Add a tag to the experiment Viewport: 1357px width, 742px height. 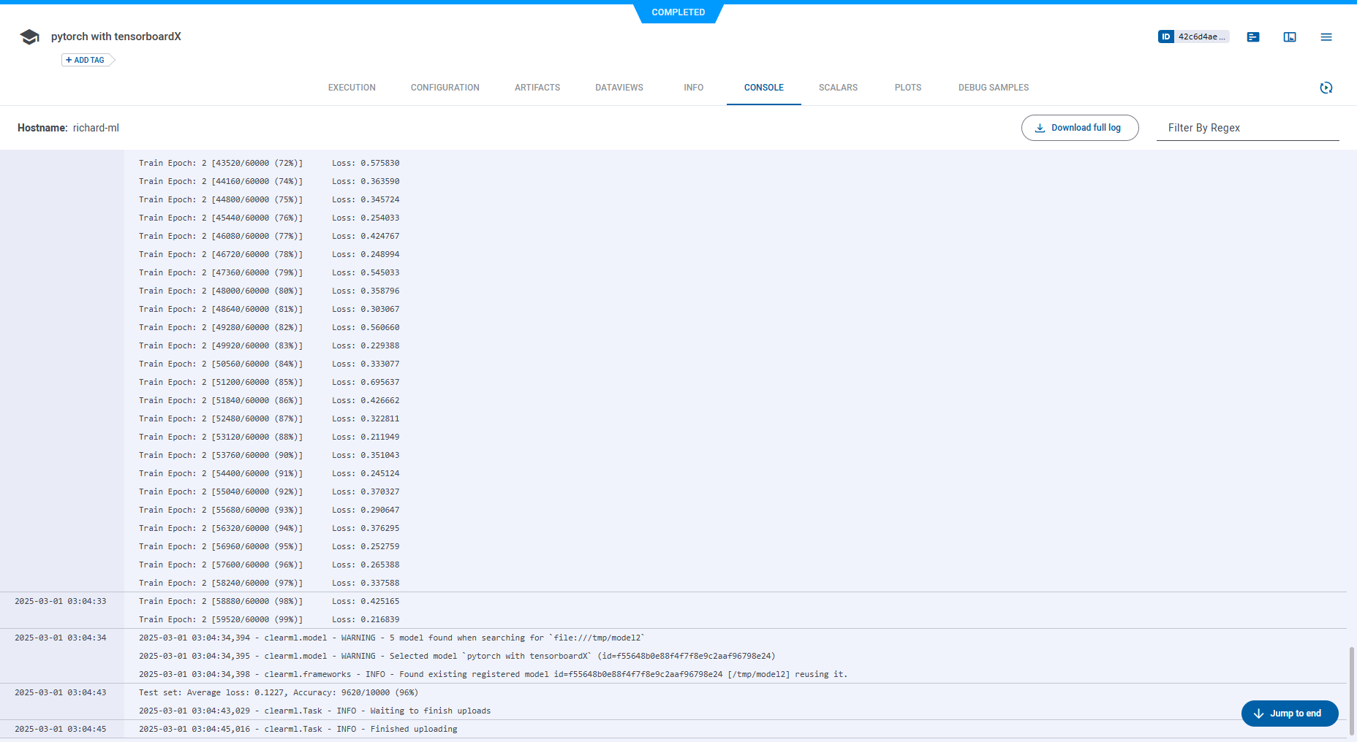coord(87,60)
